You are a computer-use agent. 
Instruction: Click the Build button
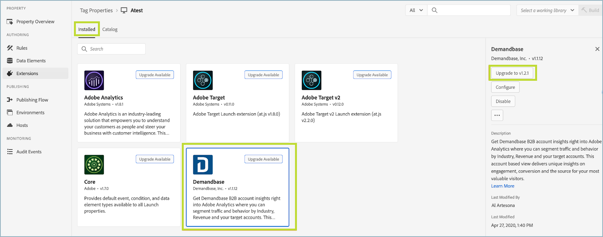(x=590, y=10)
